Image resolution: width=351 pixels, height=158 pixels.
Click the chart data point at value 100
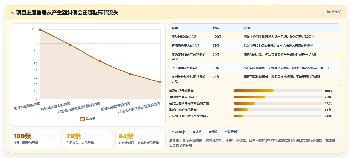click(40, 30)
